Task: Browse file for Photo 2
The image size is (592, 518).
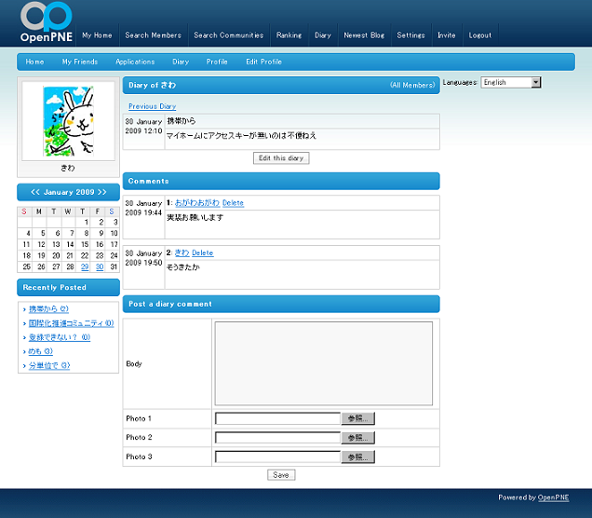Action: click(358, 438)
